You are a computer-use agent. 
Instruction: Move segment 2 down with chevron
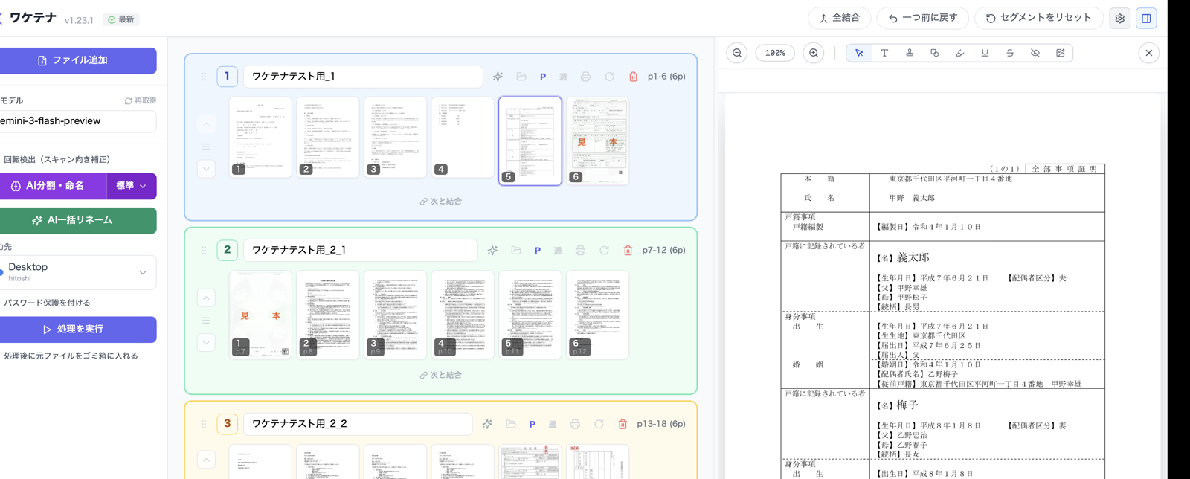207,343
